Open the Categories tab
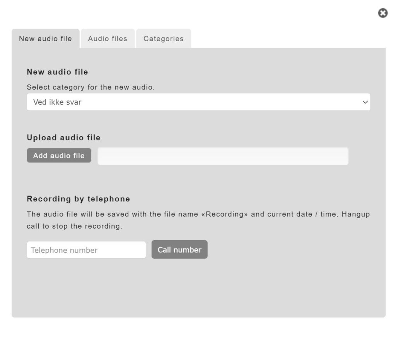 [163, 38]
